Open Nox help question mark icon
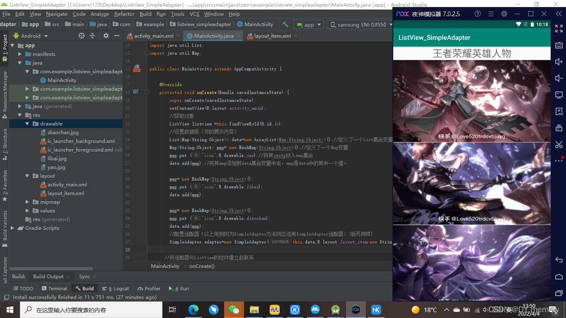 478,14
